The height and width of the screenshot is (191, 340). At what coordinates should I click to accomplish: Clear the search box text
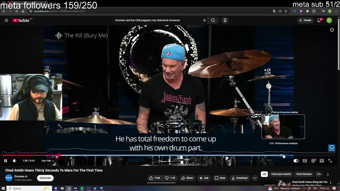(x=205, y=20)
